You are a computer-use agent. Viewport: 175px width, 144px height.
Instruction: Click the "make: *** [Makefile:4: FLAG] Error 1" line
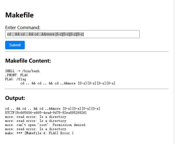[x=39, y=133]
